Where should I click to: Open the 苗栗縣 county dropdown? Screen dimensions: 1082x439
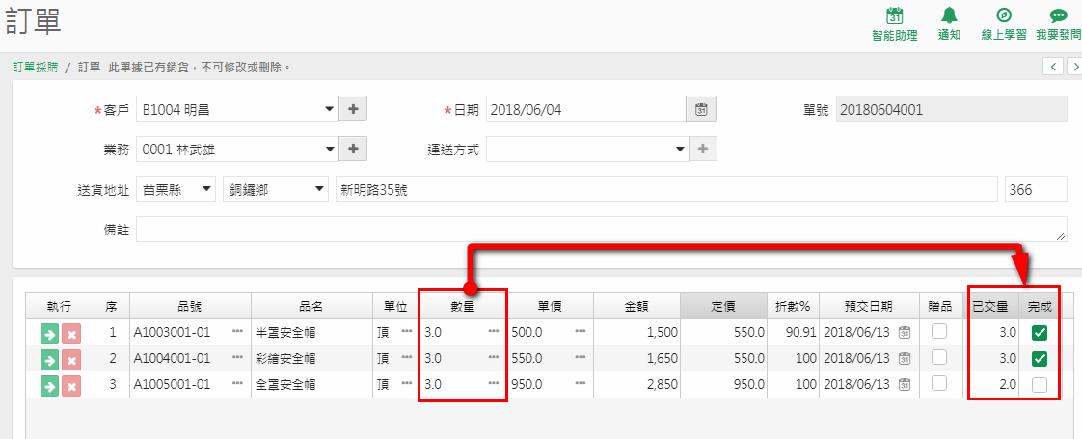click(x=176, y=190)
